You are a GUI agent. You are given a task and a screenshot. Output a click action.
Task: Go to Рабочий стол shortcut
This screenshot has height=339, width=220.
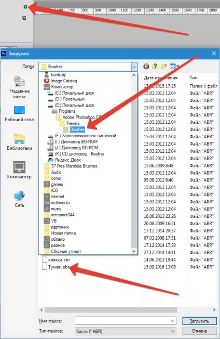(19, 114)
